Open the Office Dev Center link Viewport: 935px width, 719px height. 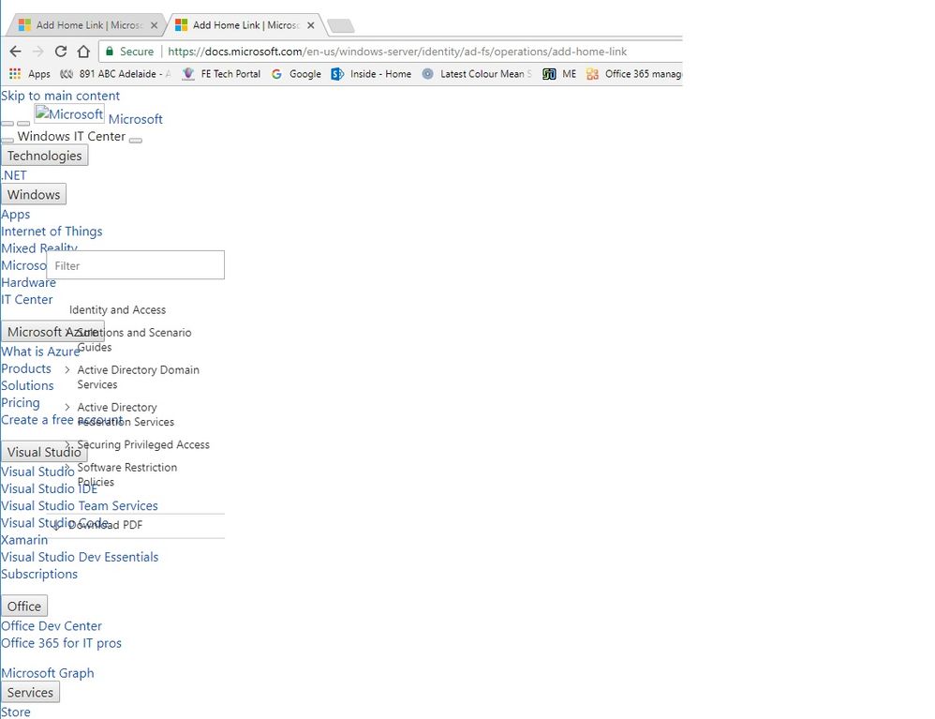coord(52,626)
